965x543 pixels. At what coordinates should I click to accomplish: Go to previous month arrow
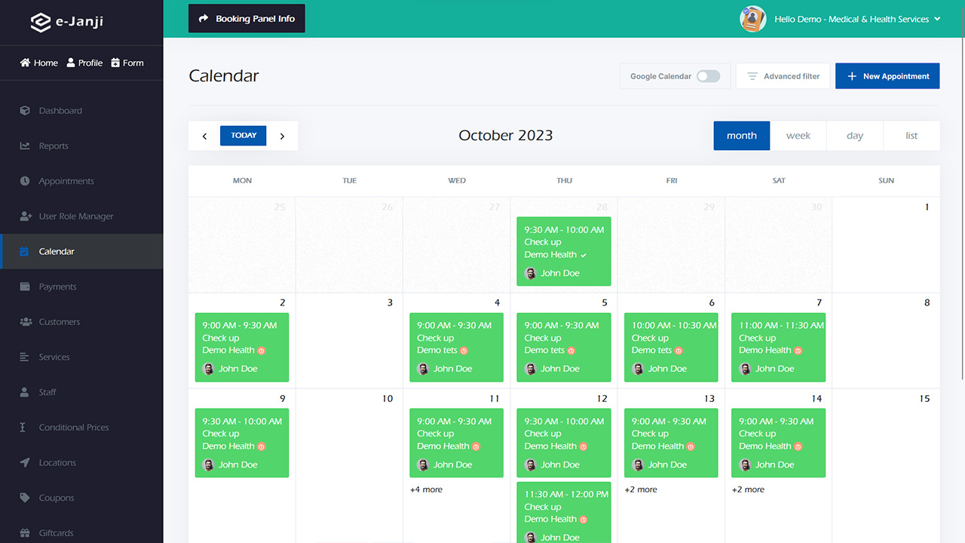tap(204, 136)
